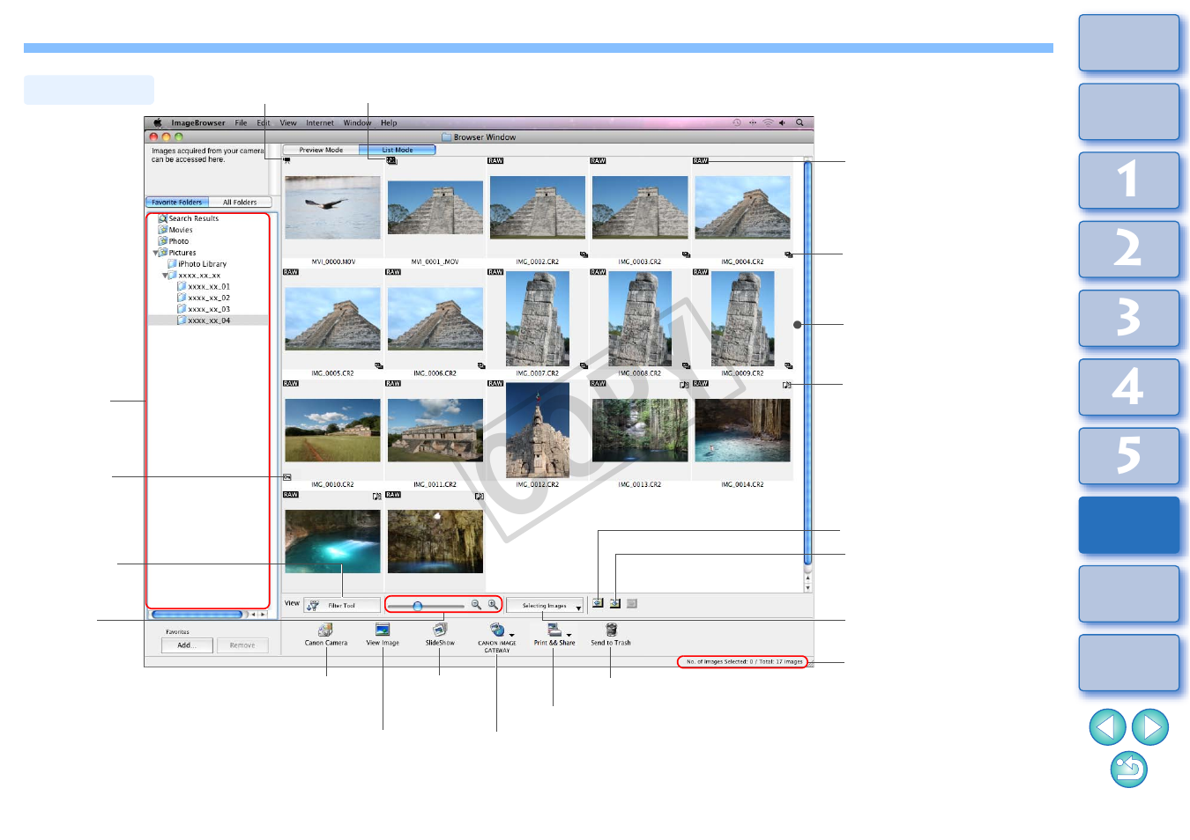Screen dimensions: 1190x840
Task: Show All Folders
Action: pos(240,203)
